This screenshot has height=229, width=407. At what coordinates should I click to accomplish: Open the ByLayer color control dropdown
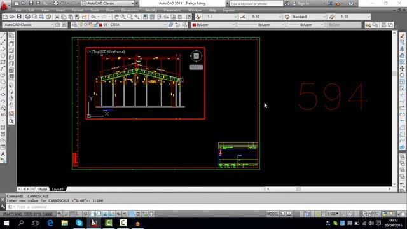click(233, 25)
